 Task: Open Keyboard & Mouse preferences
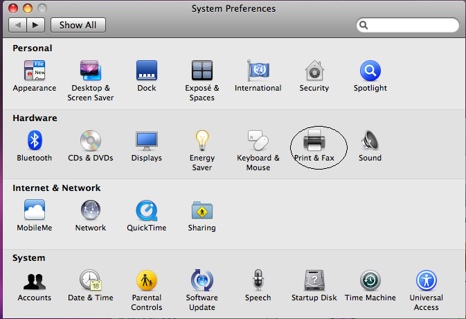(258, 141)
